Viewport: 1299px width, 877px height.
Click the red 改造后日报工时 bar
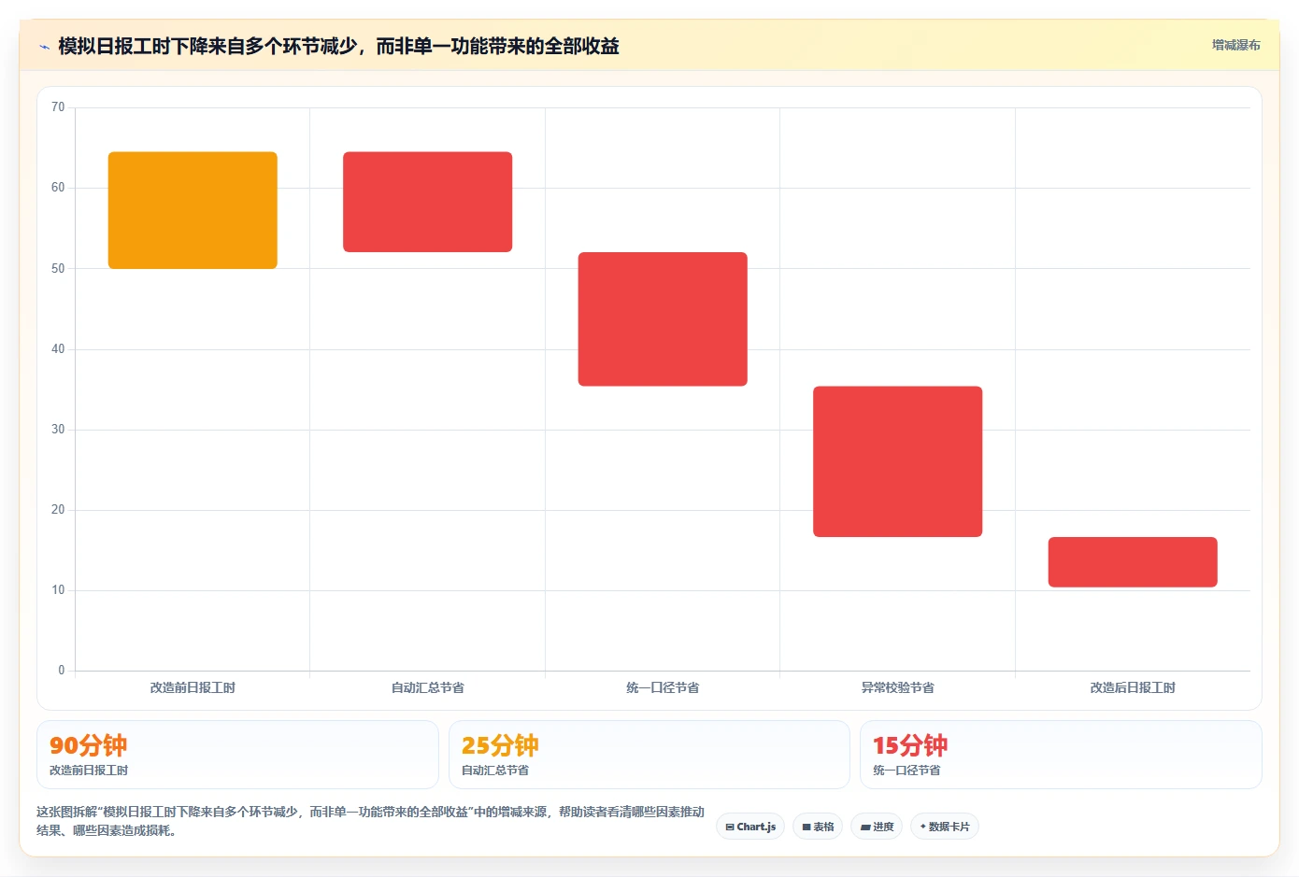click(1133, 562)
